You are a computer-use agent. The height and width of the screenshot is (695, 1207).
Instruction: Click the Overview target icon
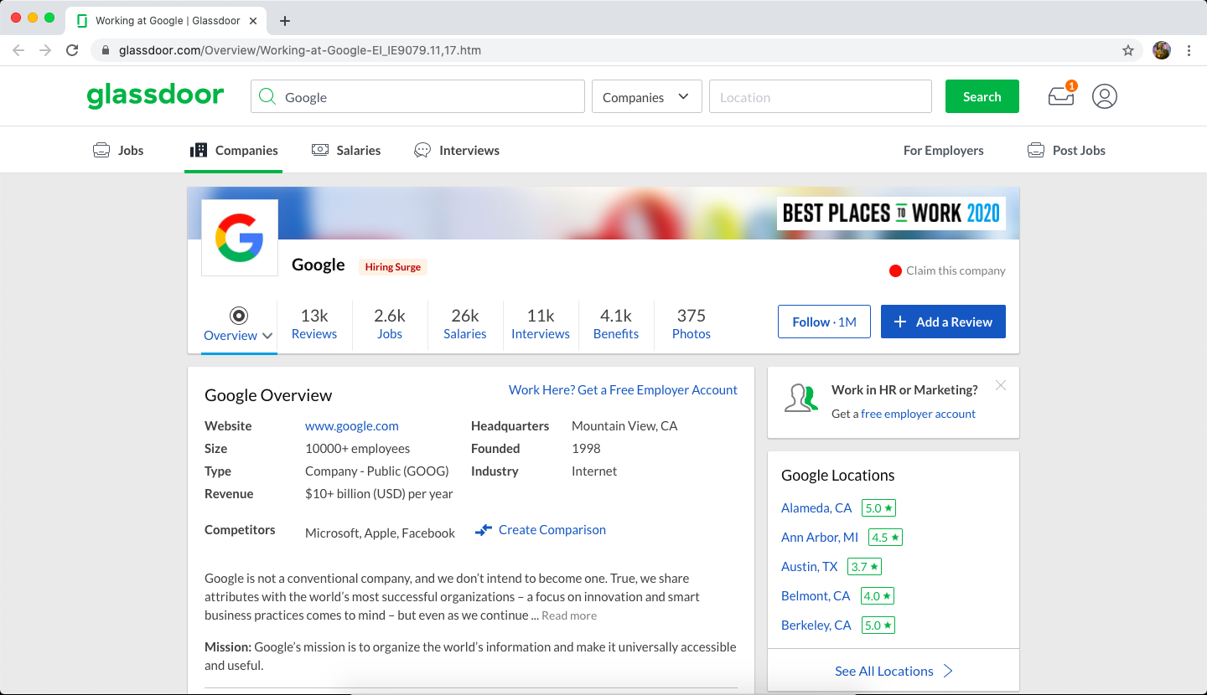(x=239, y=316)
